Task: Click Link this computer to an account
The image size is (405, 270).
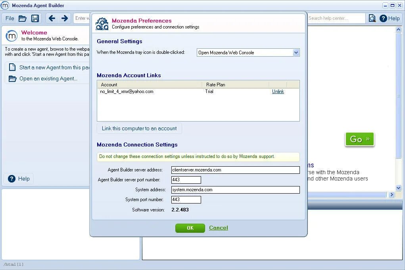Action: [139, 128]
